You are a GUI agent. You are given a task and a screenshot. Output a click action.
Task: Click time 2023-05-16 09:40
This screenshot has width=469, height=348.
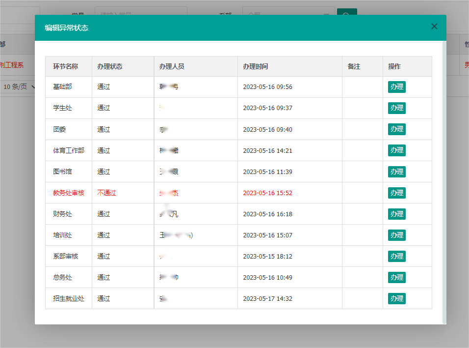[267, 129]
